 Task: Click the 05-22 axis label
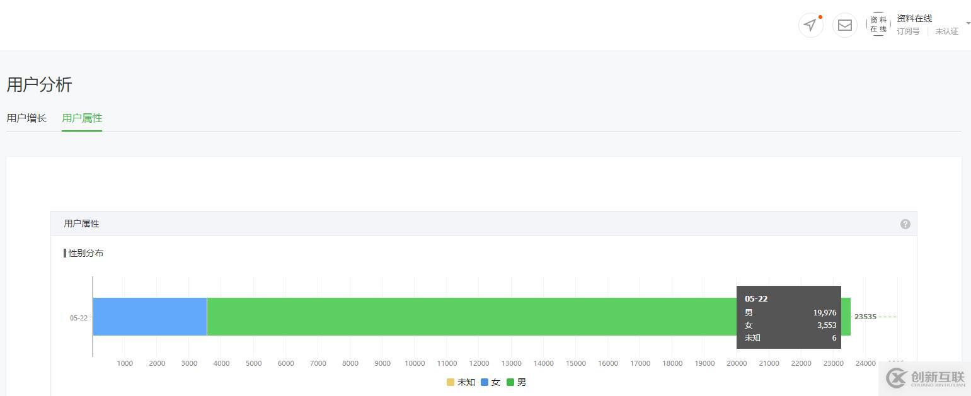[79, 318]
